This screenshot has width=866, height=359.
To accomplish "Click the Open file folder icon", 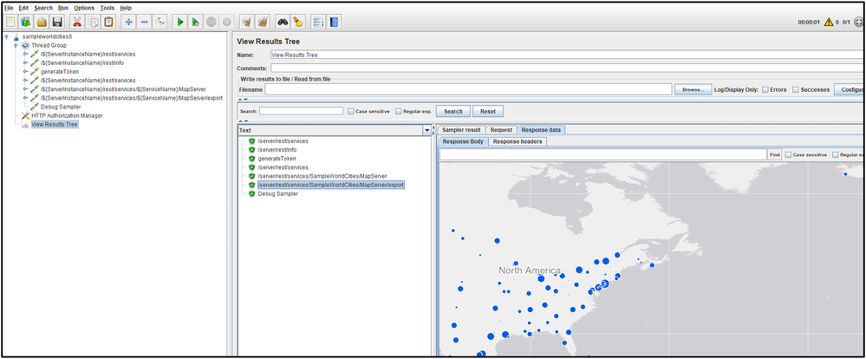I will pos(41,22).
